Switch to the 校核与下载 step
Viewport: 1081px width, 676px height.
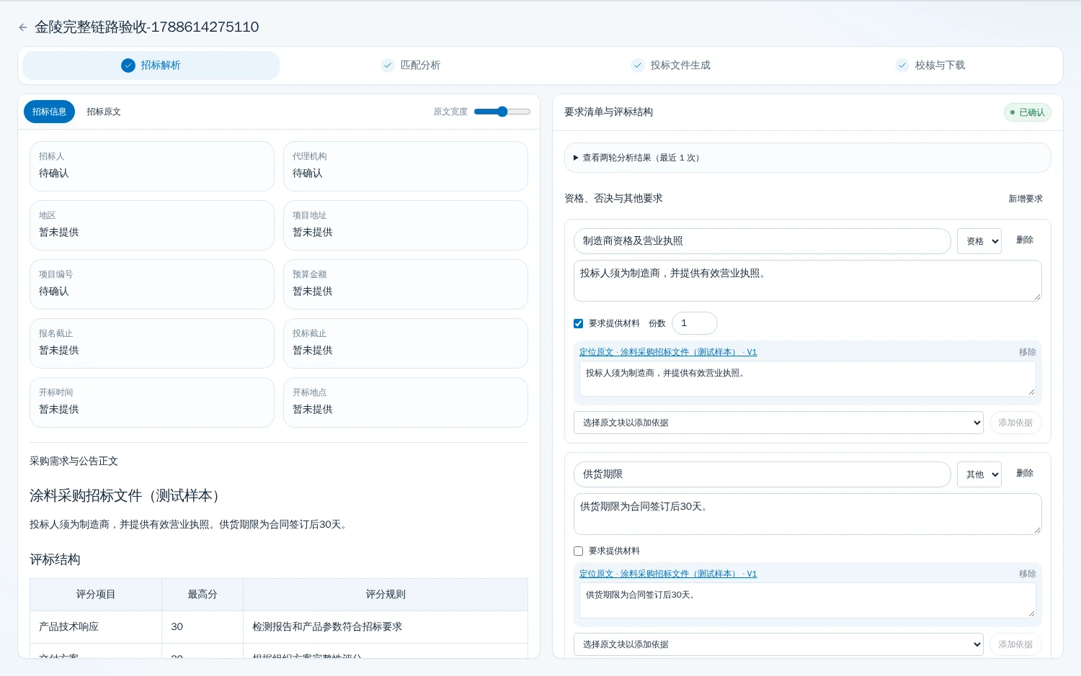click(930, 66)
